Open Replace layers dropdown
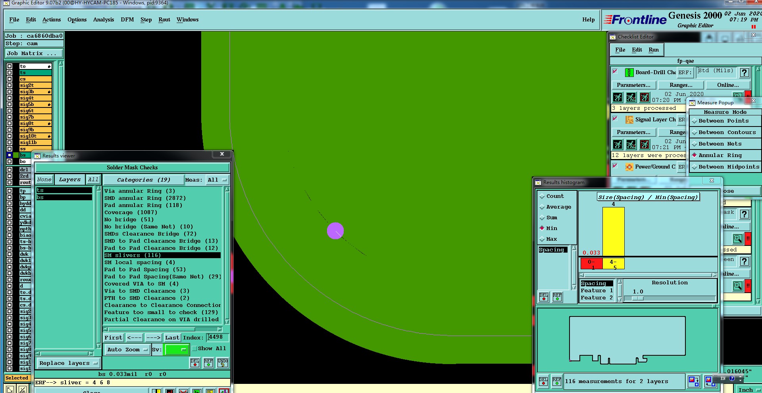762x393 pixels. click(68, 363)
